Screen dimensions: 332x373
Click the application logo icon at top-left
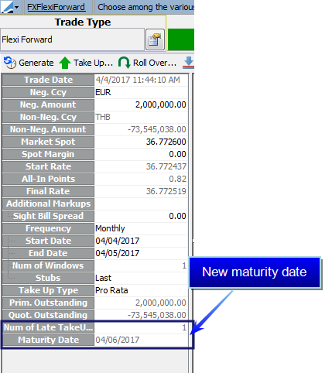pyautogui.click(x=7, y=7)
